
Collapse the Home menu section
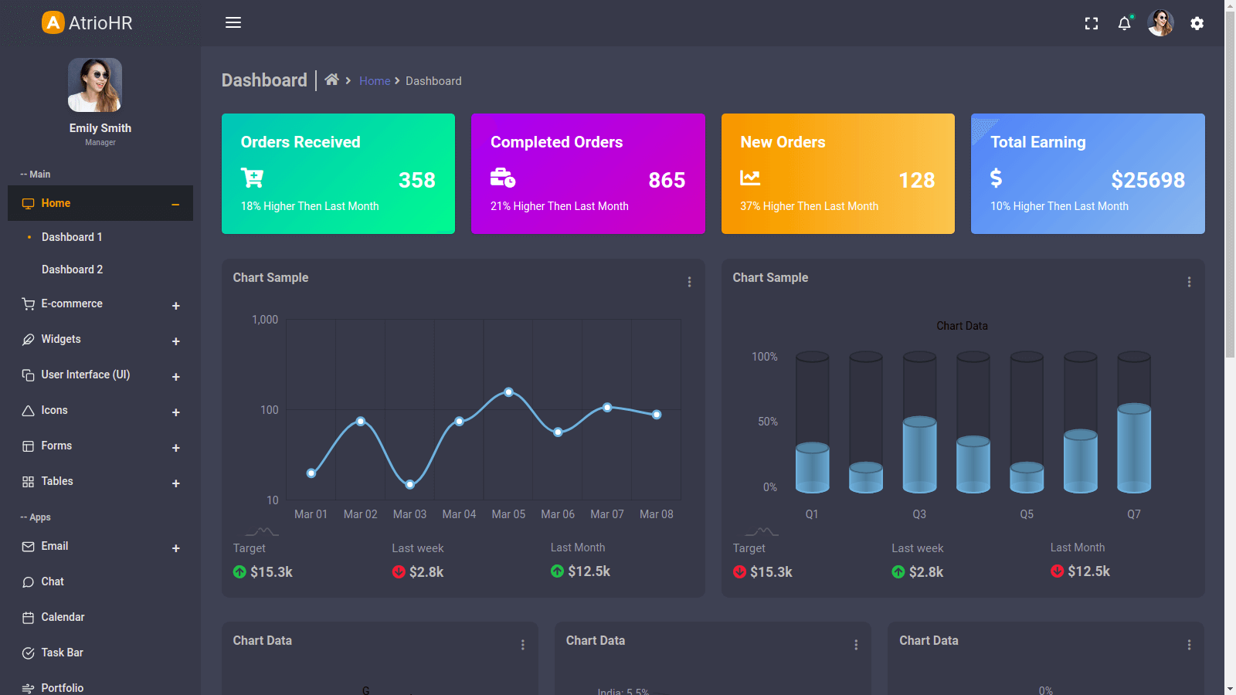coord(175,204)
